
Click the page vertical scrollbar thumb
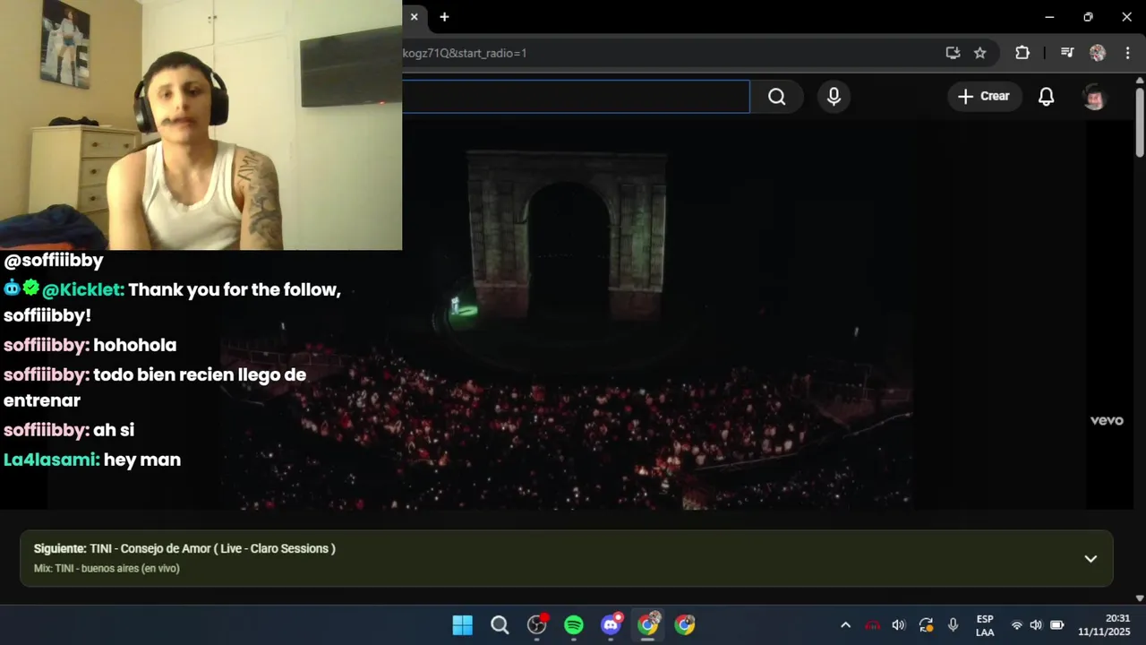pos(1140,121)
